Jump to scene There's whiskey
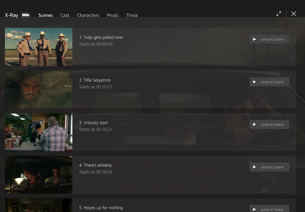 (269, 167)
